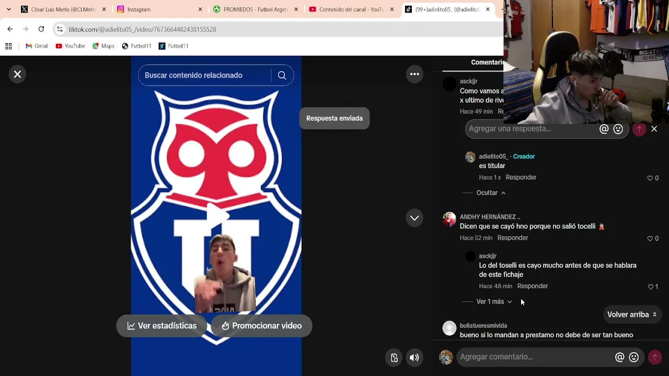Viewport: 669px width, 376px height.
Task: Close the Instagram browser tab
Action: tap(200, 9)
